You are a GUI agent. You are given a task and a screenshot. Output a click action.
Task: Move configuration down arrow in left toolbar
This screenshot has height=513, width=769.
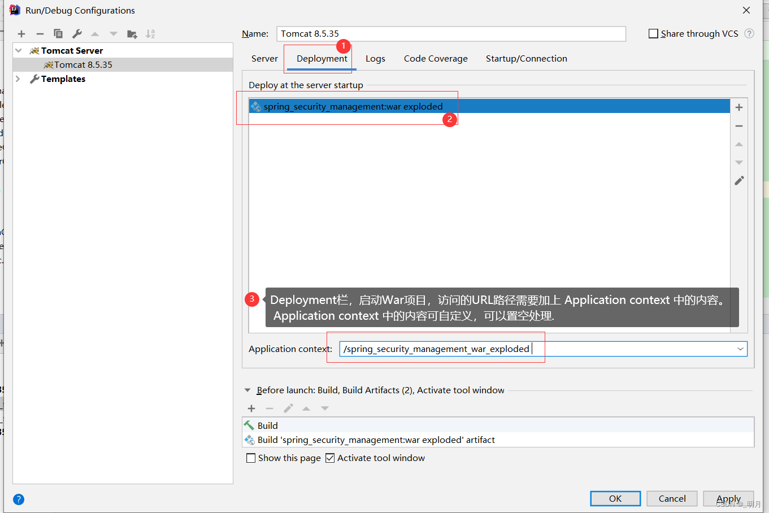[x=114, y=34]
